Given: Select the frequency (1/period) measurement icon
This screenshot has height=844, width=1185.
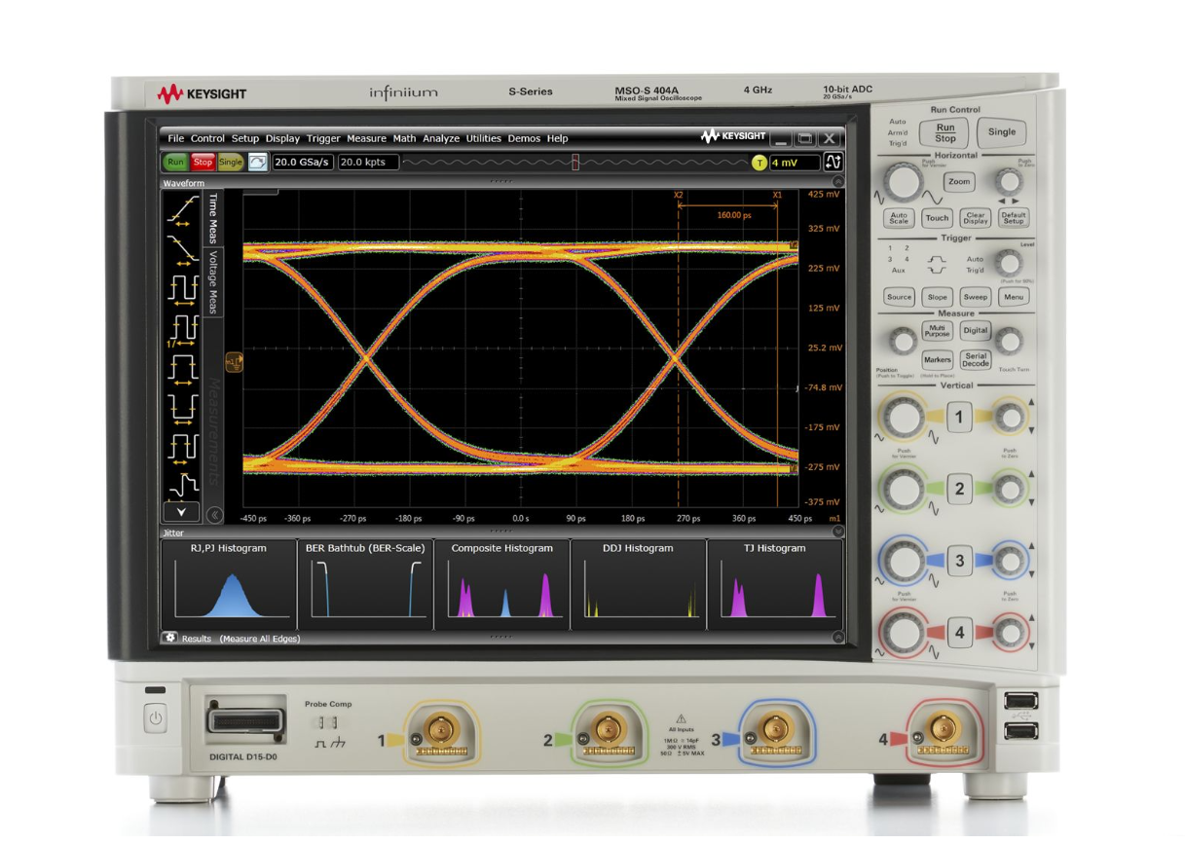Looking at the screenshot, I should pos(182,330).
